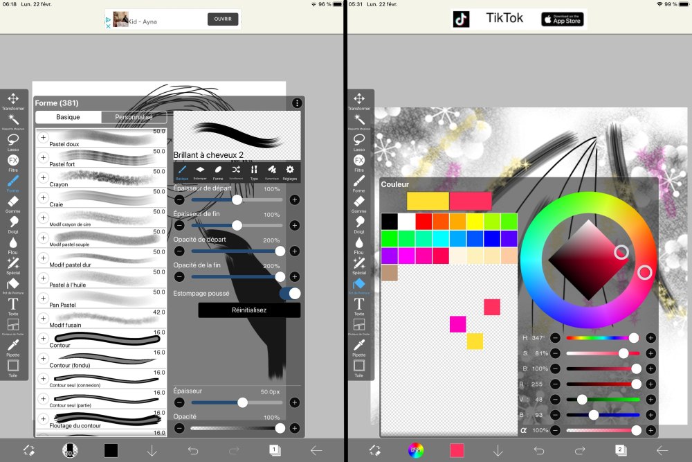Toggle the Estompage poussé switch
The image size is (692, 462).
pyautogui.click(x=289, y=294)
